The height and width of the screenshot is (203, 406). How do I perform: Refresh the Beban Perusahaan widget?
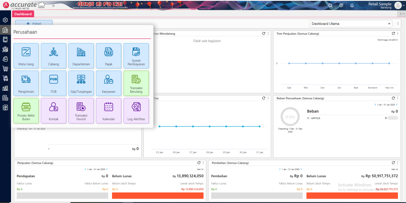(393, 98)
